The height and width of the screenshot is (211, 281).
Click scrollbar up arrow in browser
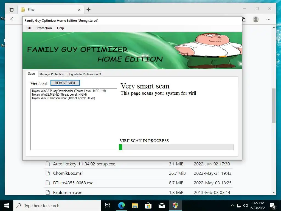[274, 27]
